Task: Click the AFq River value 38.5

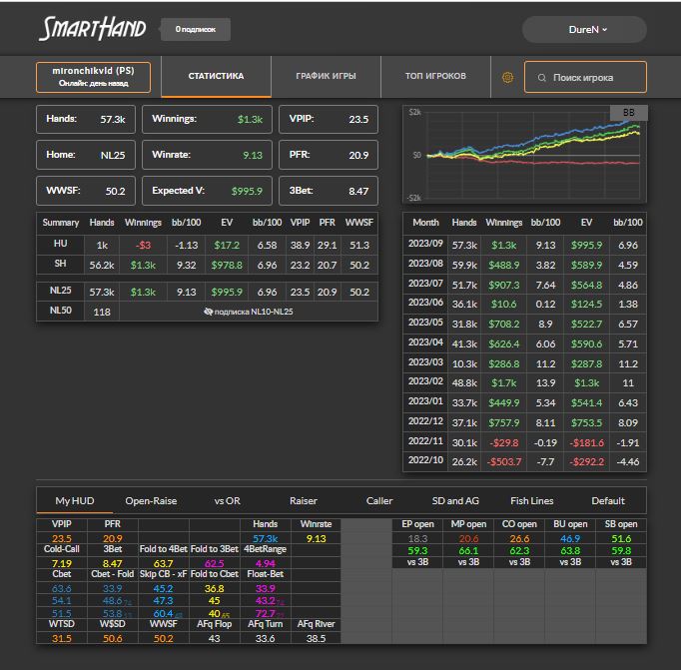Action: pyautogui.click(x=316, y=638)
